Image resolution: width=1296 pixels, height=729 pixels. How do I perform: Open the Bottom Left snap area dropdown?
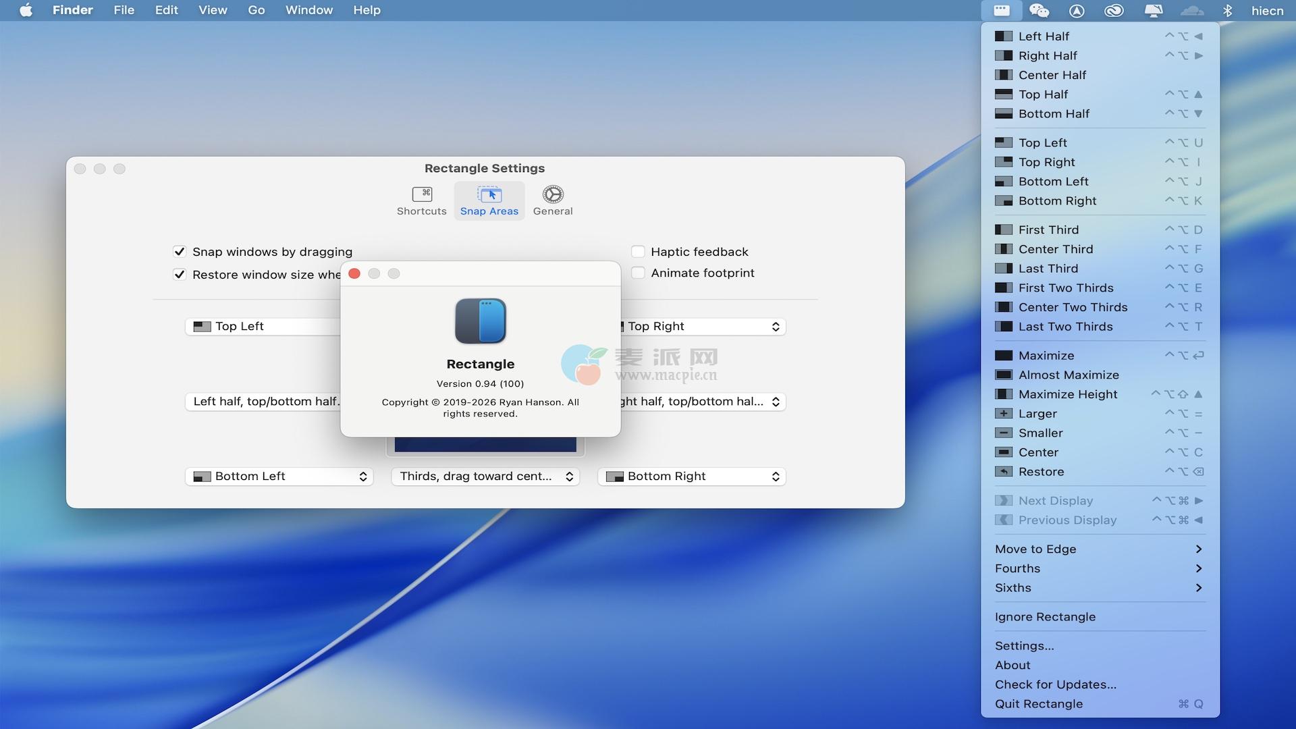279,477
